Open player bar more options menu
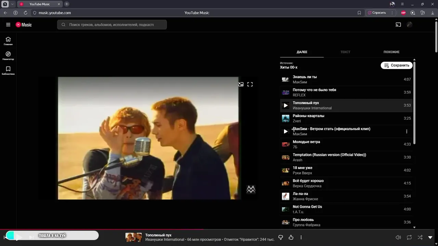438x246 pixels. point(301,237)
